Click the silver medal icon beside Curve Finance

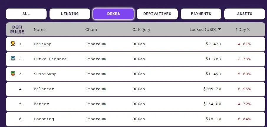tap(13, 59)
